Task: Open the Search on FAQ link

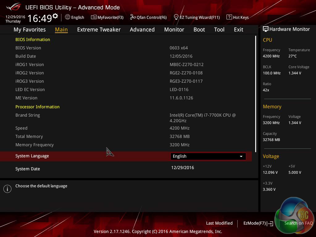Action: pyautogui.click(x=298, y=223)
